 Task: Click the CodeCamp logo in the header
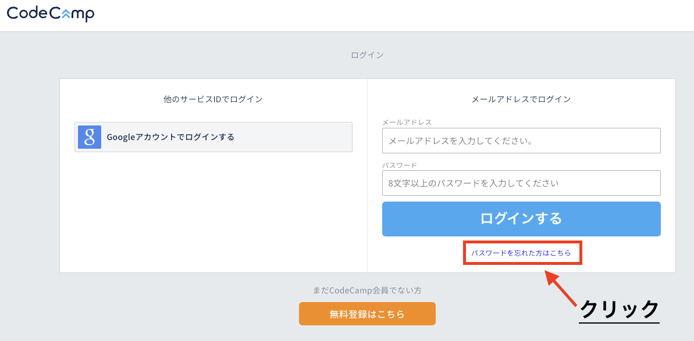(x=50, y=13)
